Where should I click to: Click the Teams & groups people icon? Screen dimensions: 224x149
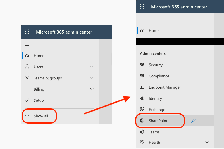pyautogui.click(x=27, y=78)
